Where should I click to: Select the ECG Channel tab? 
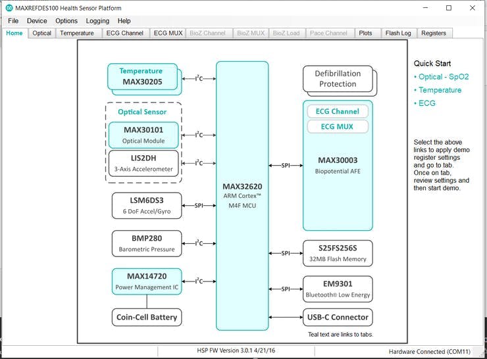click(124, 33)
